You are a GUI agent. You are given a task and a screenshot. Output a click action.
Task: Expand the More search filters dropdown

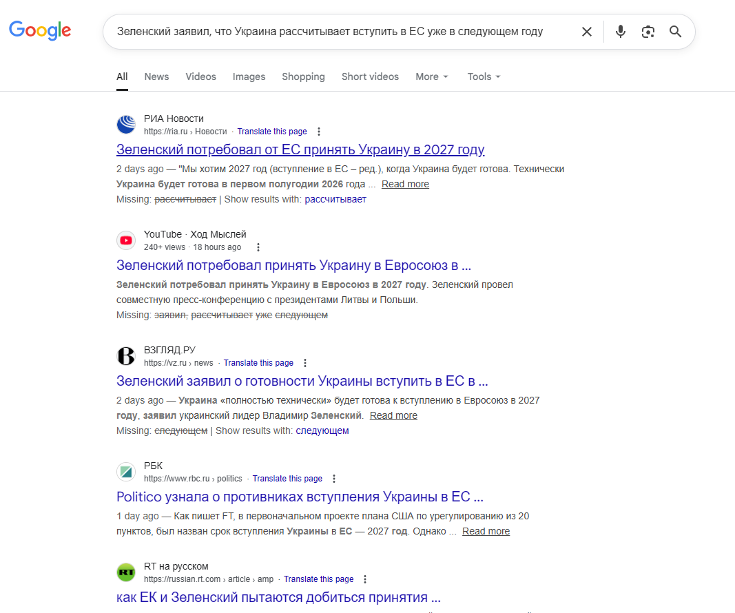[x=432, y=76]
